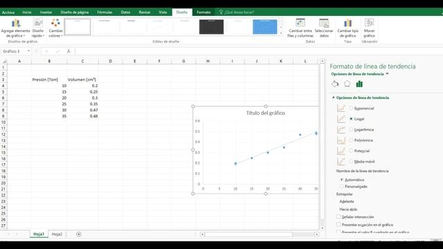Image resolution: width=443 pixels, height=249 pixels.
Task: Click the insert function fx icon
Action: pos(69,51)
